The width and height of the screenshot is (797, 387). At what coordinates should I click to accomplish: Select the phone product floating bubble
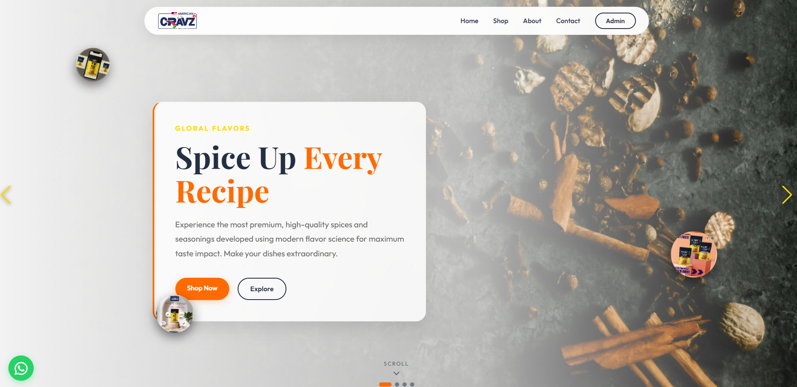coord(93,64)
